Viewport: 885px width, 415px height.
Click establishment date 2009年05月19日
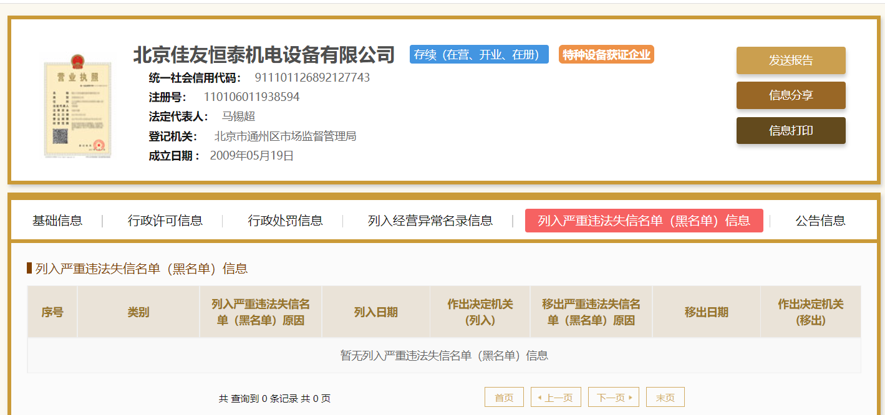(x=252, y=156)
